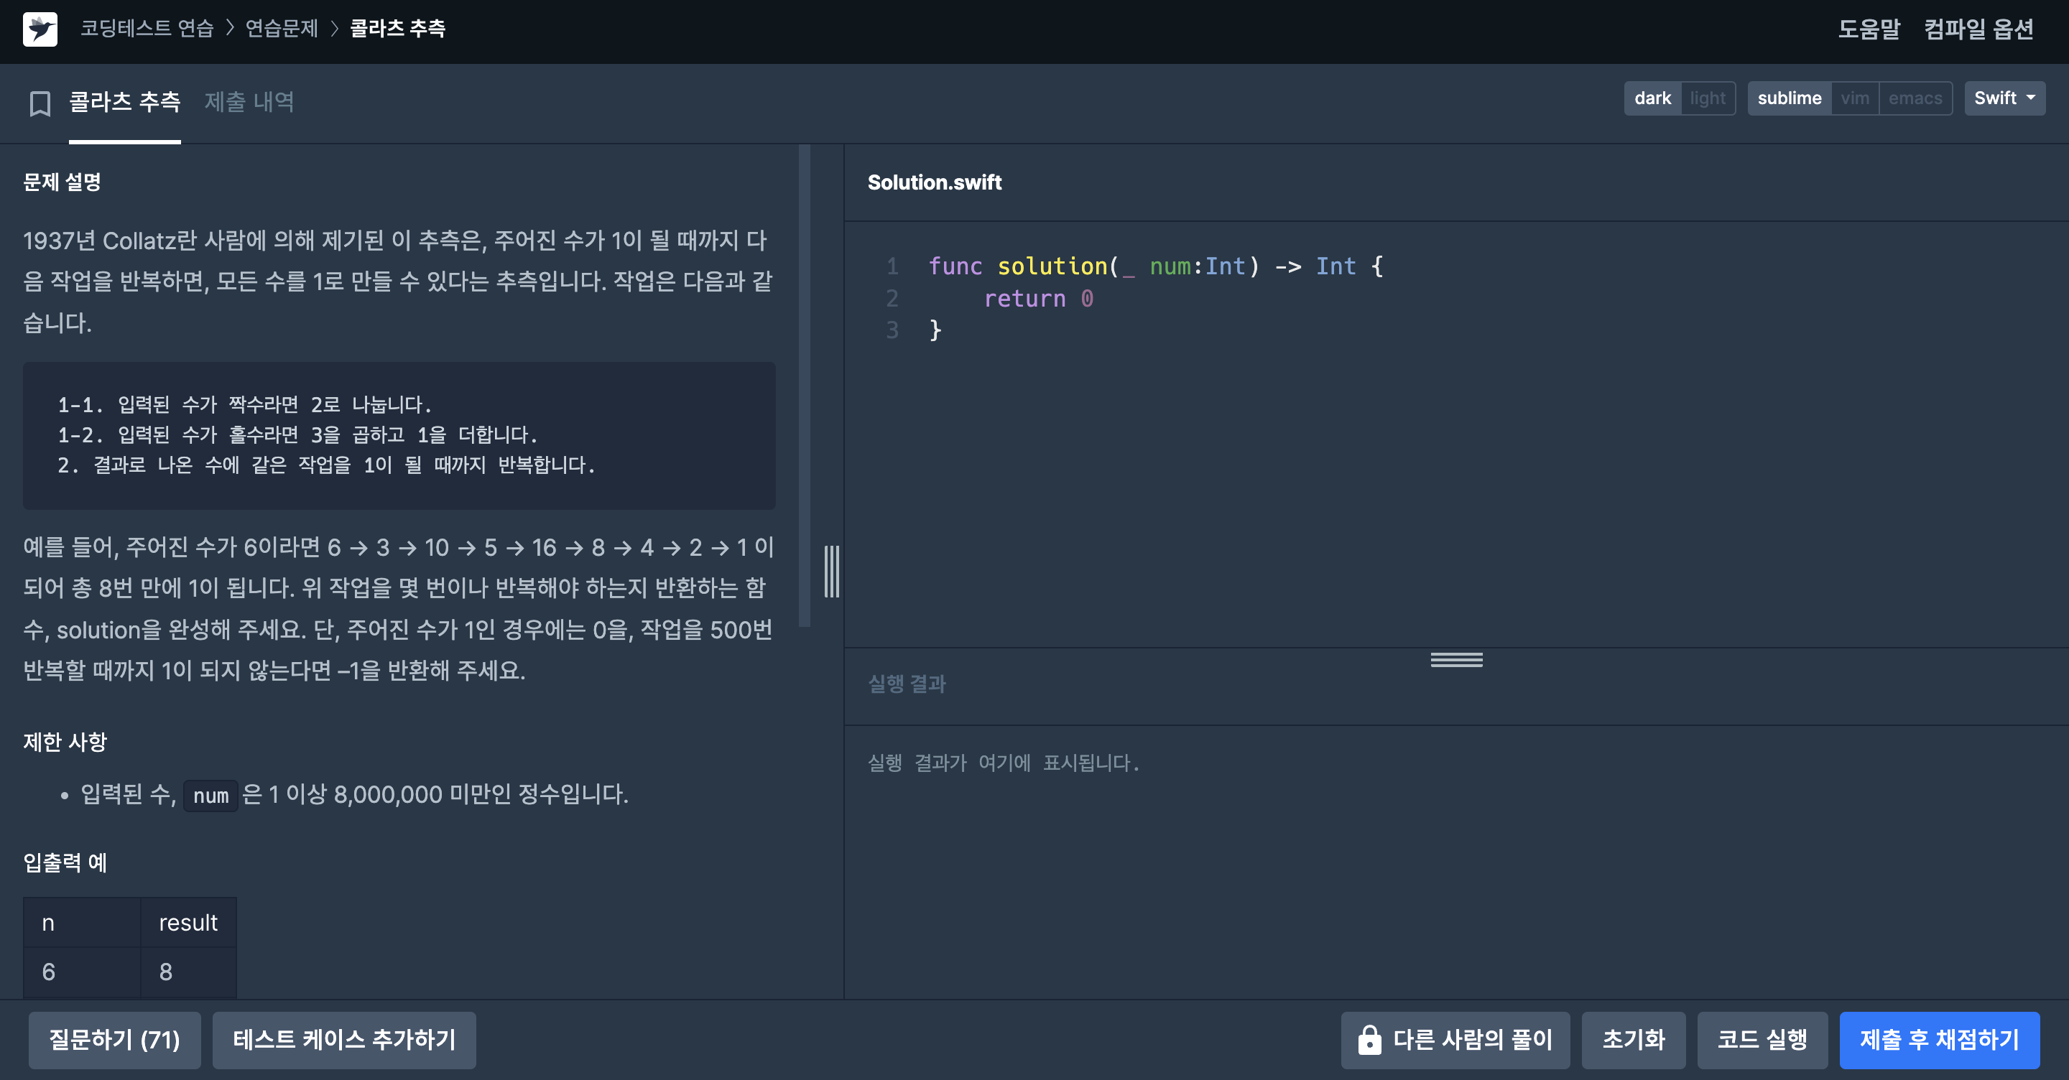The width and height of the screenshot is (2069, 1080).
Task: Grab the horizontal result panel divider handle
Action: (1455, 660)
